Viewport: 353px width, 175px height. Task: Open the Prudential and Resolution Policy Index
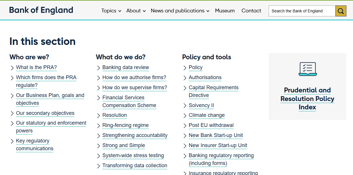click(x=307, y=99)
